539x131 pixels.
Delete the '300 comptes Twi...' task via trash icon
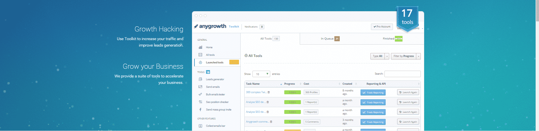click(x=269, y=92)
